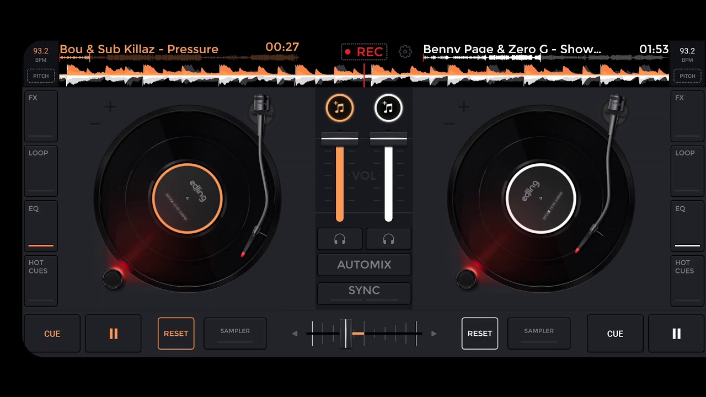This screenshot has height=397, width=706.
Task: Click the left deck time 00:27
Action: pyautogui.click(x=282, y=47)
